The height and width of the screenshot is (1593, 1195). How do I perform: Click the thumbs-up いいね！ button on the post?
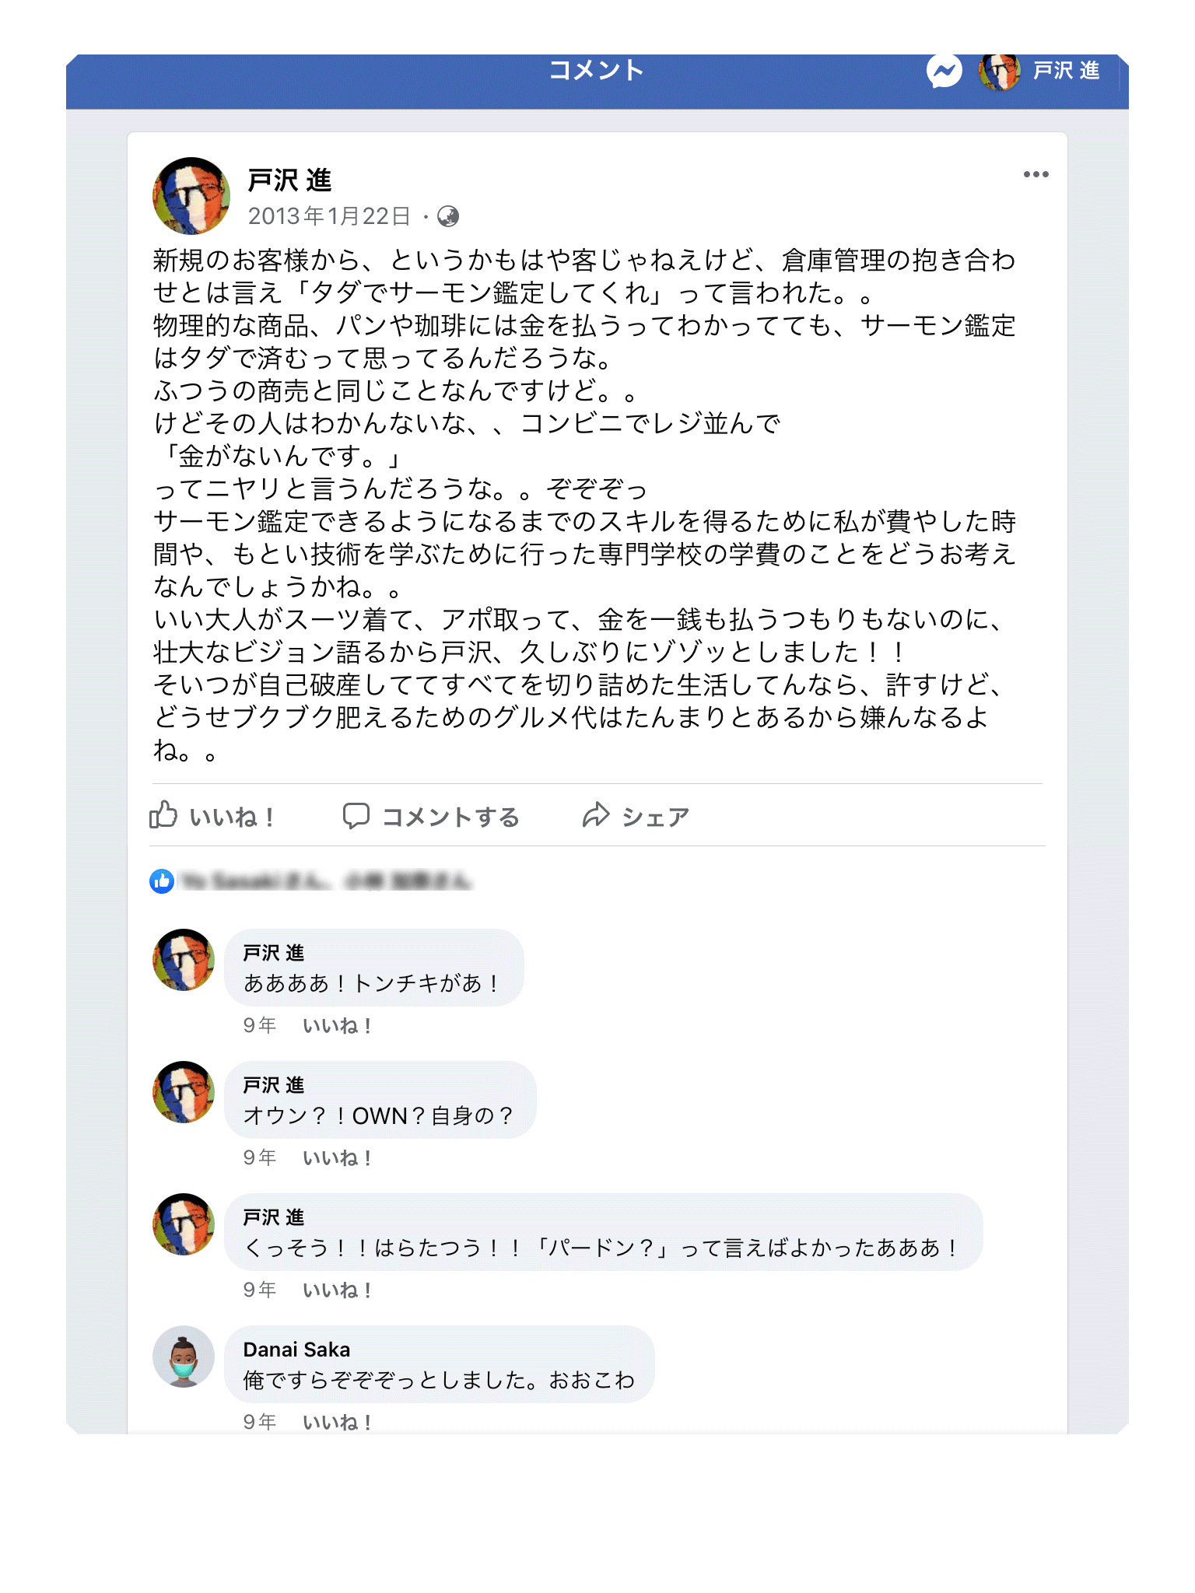coord(212,816)
